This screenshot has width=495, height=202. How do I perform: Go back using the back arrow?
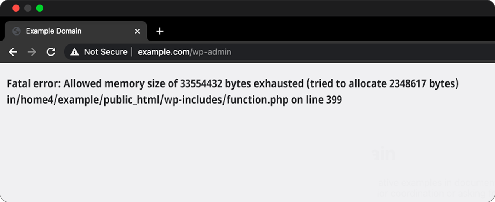[x=13, y=52]
